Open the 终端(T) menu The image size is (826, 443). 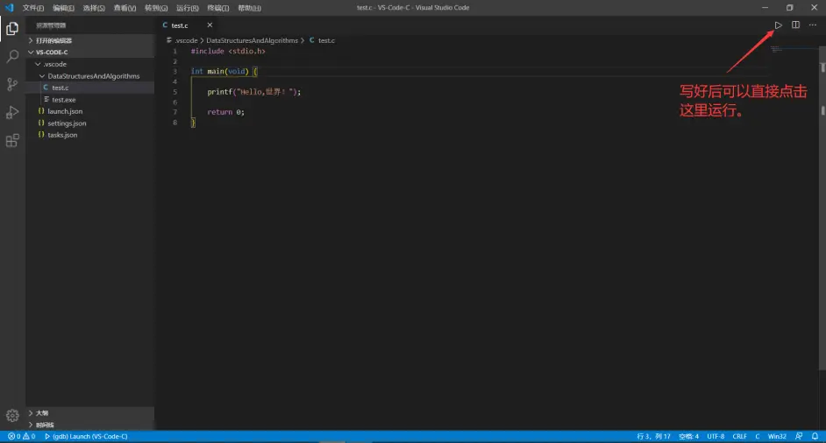217,8
